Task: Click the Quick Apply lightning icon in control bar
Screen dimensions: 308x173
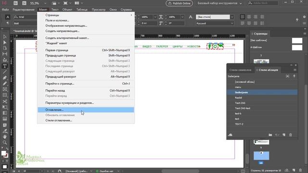Action: coord(297,20)
